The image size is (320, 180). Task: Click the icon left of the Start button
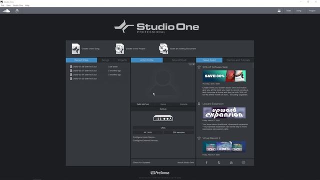point(279,11)
